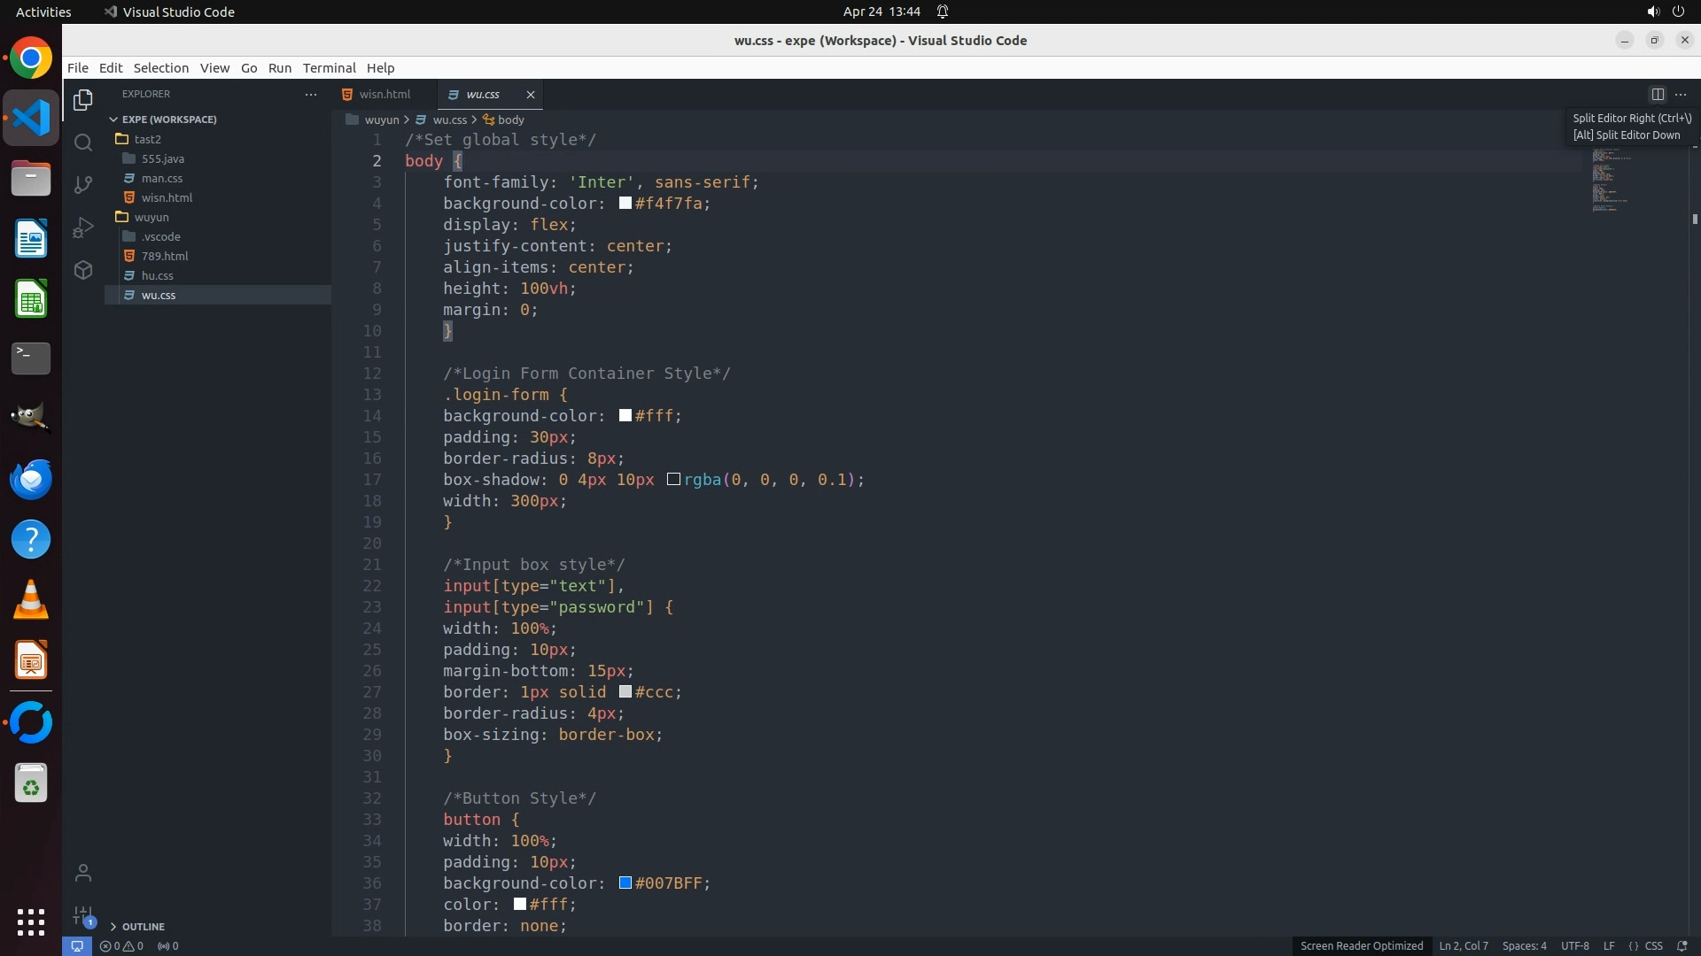
Task: Click the Accounts icon
Action: (x=83, y=873)
